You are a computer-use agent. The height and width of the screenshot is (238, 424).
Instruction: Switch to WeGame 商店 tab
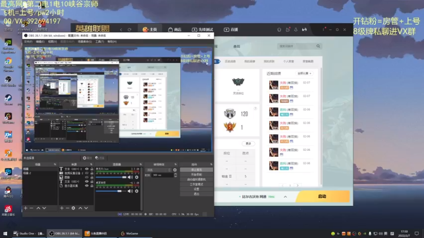point(175,30)
